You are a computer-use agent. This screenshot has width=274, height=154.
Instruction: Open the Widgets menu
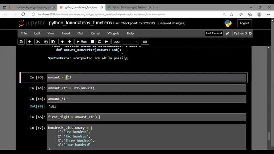pyautogui.click(x=113, y=33)
